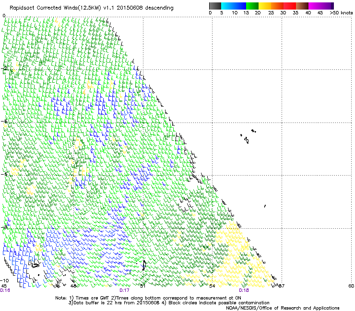355x311 pixels.
Task: Click the cyan-blue 5-15 knots color band
Action: point(234,6)
